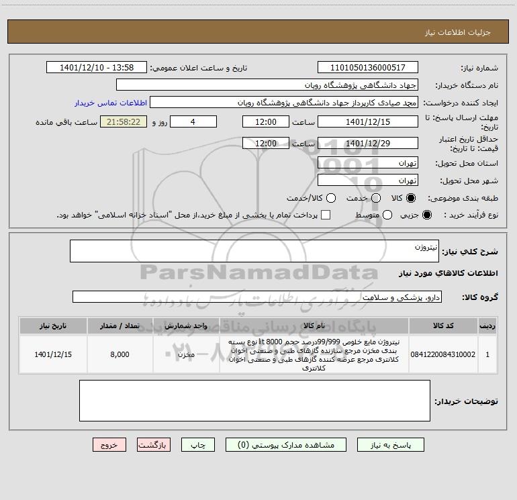Click the announcement date field 1401/12/10 - 13:58
The width and height of the screenshot is (517, 500).
(97, 68)
